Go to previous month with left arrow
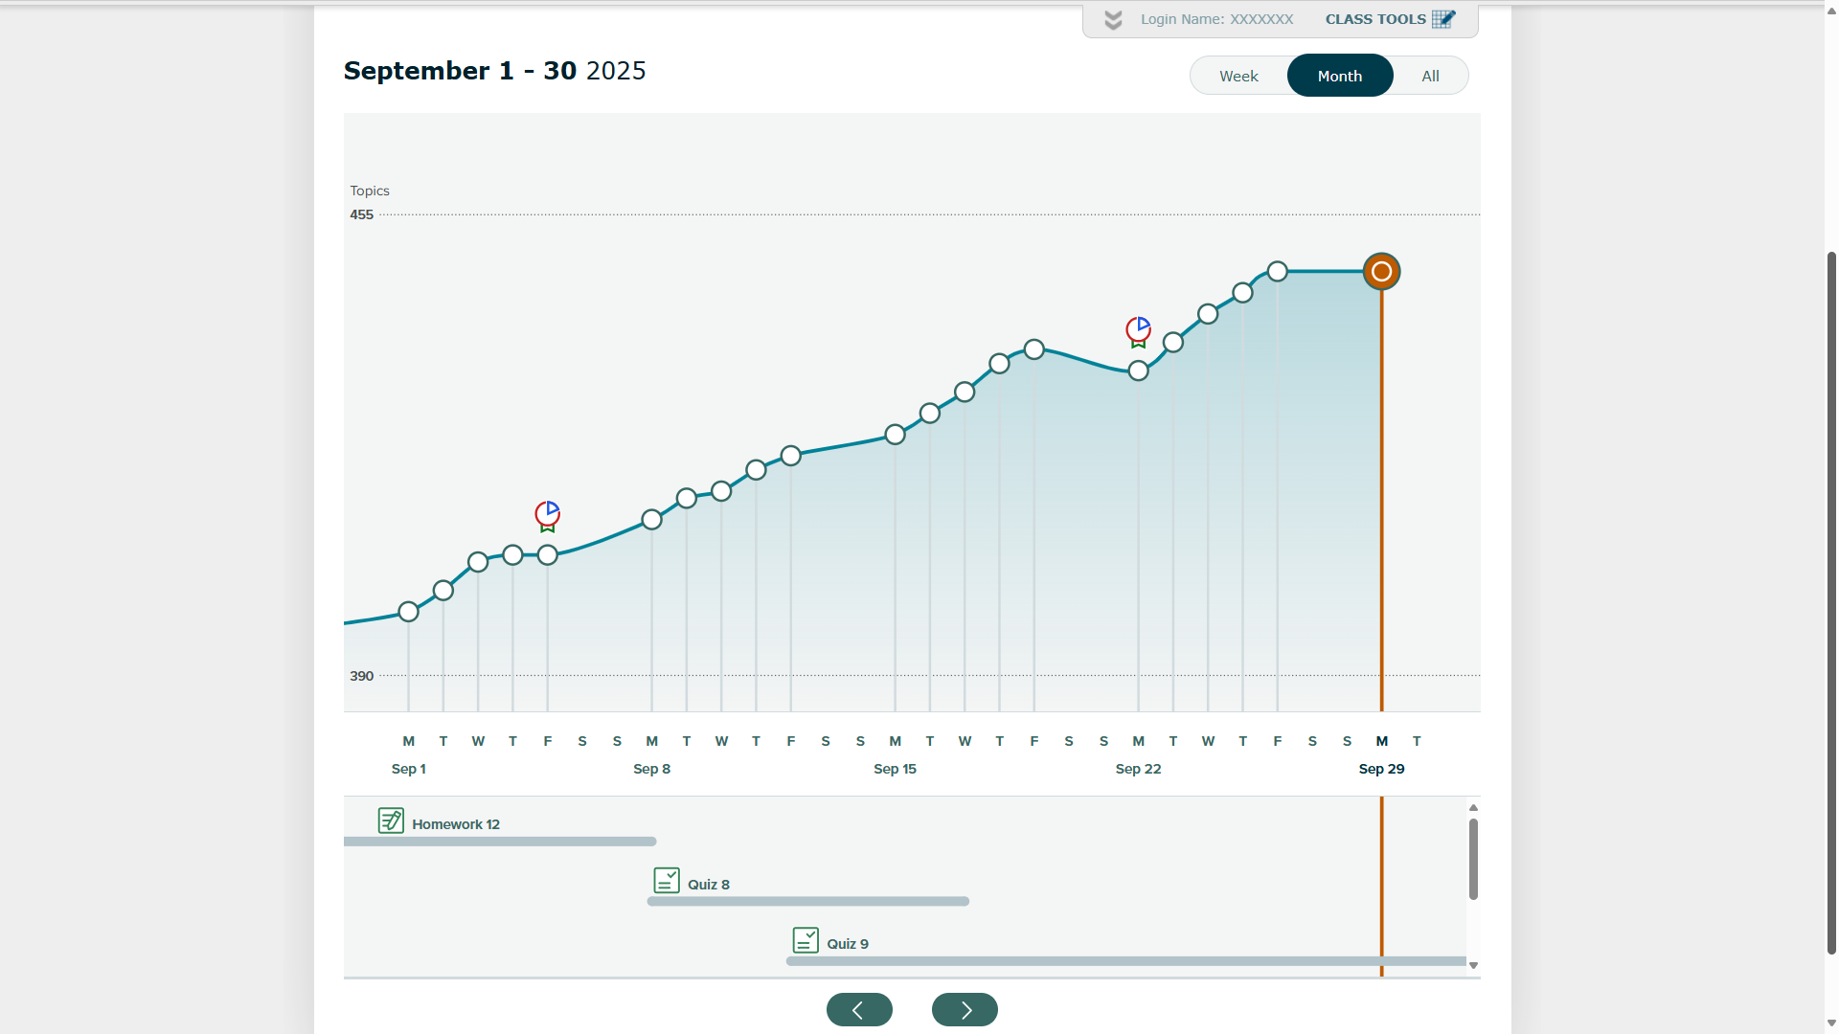This screenshot has width=1839, height=1034. click(x=859, y=1009)
